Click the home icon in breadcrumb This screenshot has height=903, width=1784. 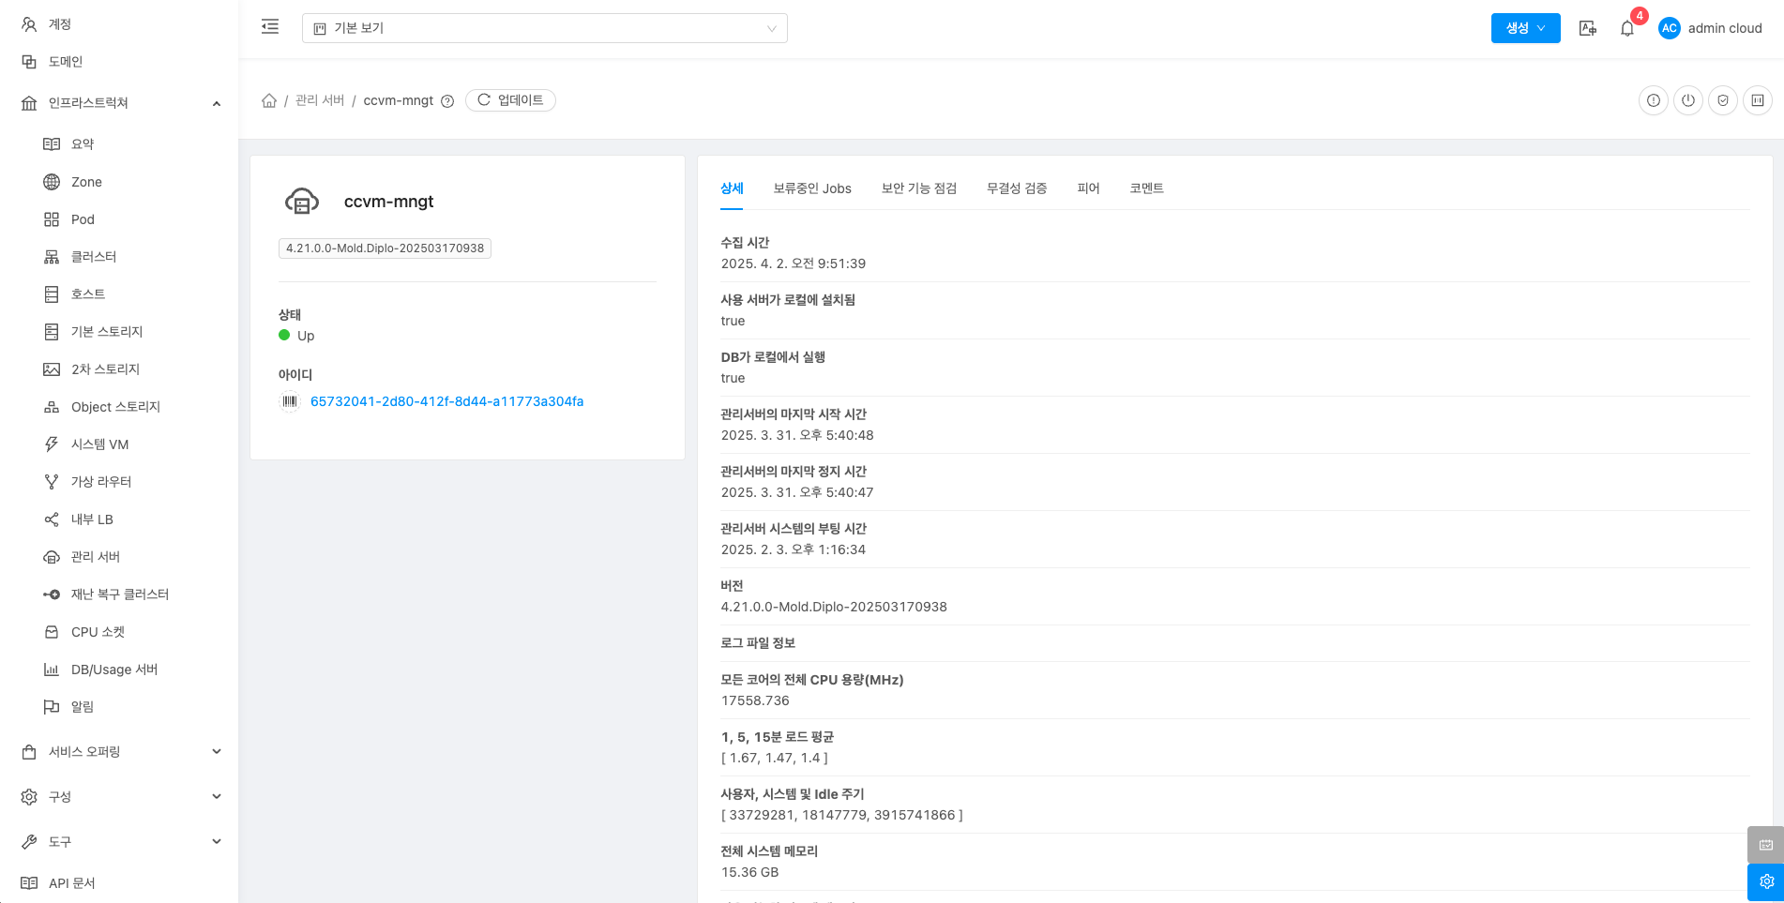pos(269,100)
